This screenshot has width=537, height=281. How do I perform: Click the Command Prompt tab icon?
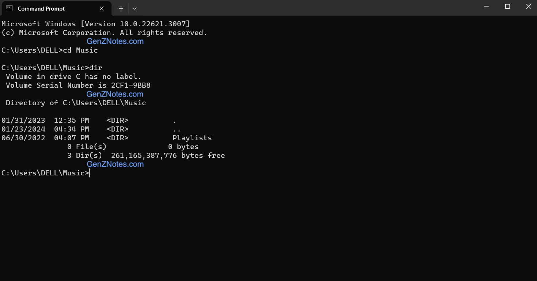(10, 8)
